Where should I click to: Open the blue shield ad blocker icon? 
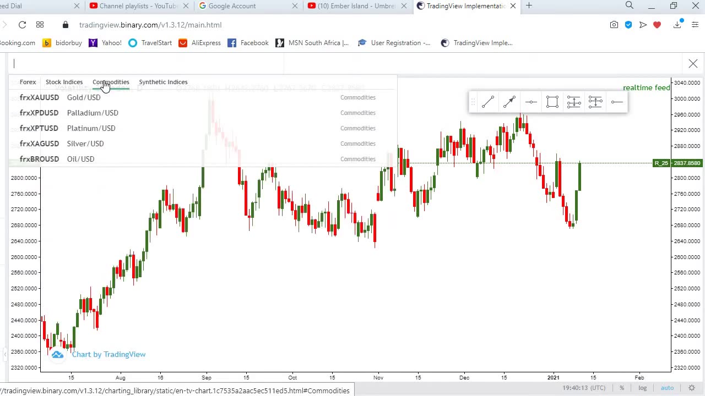point(628,25)
